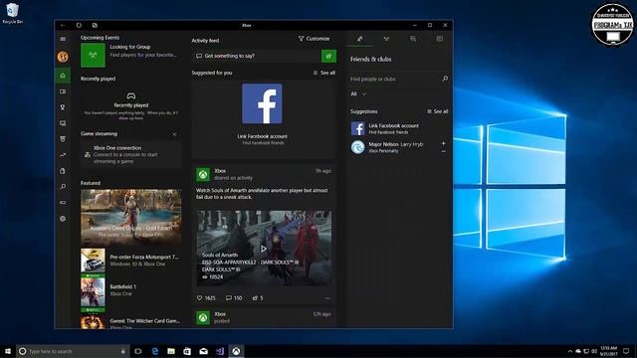Click the Windows Start button

(8, 351)
